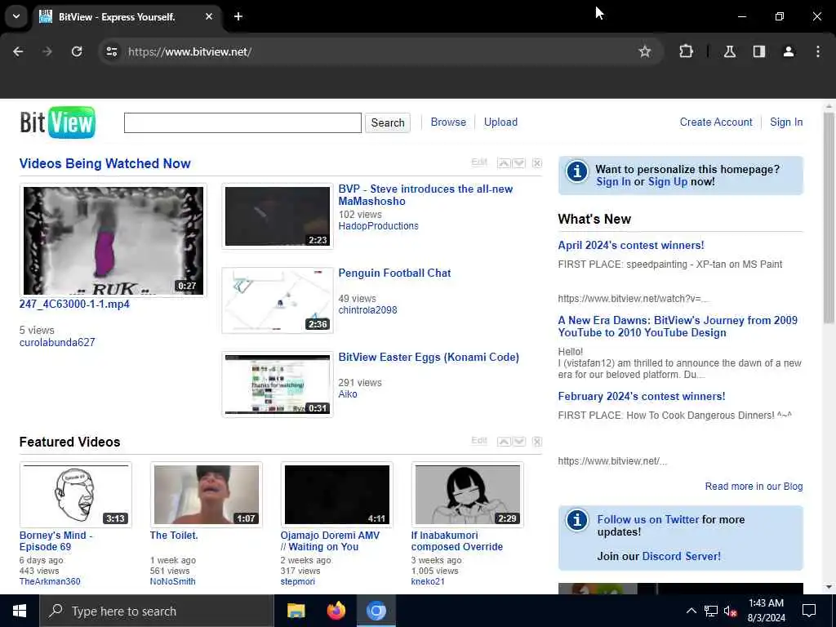
Task: Open Aiko channel link
Action: tap(348, 394)
